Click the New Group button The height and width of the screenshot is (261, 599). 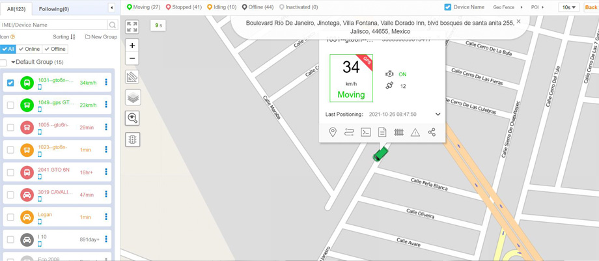101,37
